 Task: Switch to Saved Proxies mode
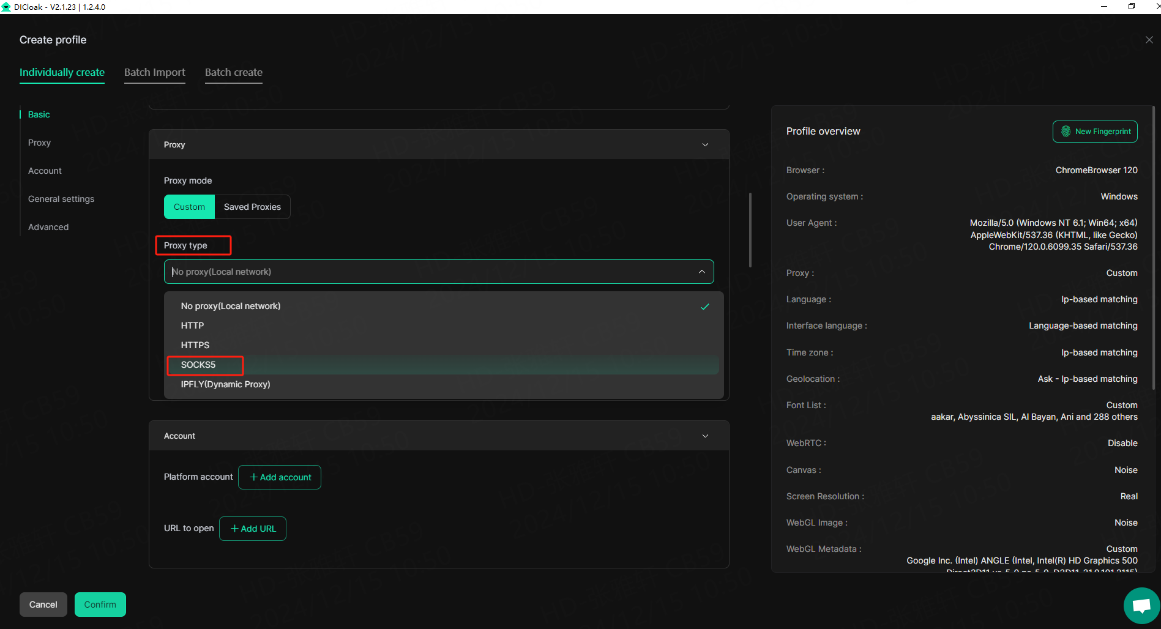tap(252, 207)
